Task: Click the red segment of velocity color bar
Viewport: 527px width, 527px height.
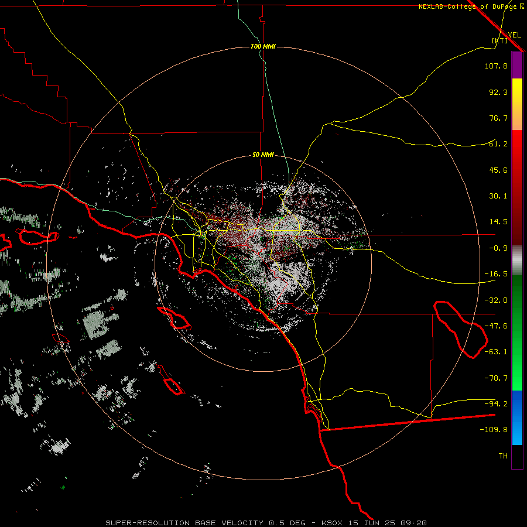Action: click(517, 187)
